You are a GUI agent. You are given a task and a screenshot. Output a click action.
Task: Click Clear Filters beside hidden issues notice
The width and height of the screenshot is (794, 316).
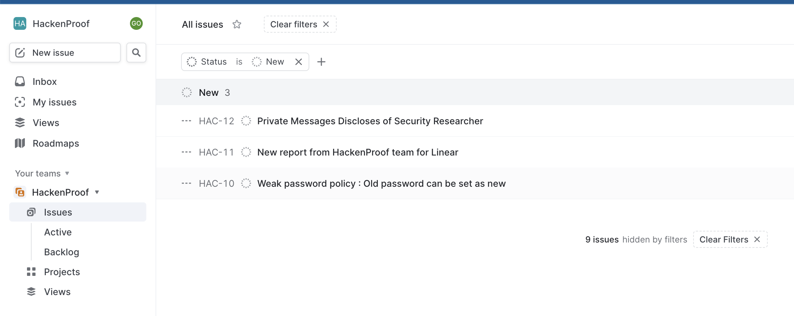tap(730, 240)
